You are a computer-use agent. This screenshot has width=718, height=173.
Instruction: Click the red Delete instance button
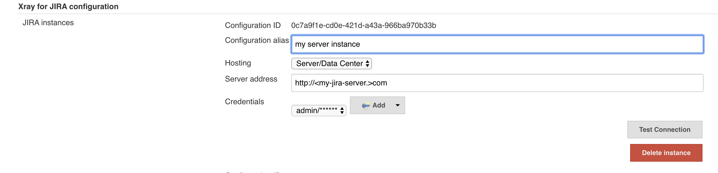(666, 153)
